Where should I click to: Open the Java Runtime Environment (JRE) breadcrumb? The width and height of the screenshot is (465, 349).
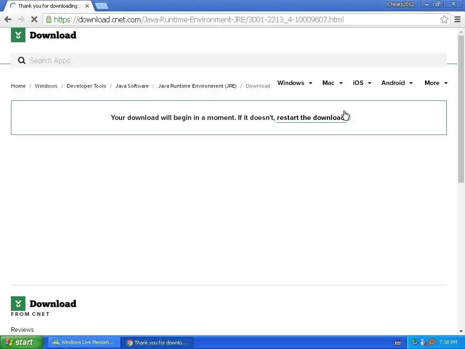click(x=197, y=86)
